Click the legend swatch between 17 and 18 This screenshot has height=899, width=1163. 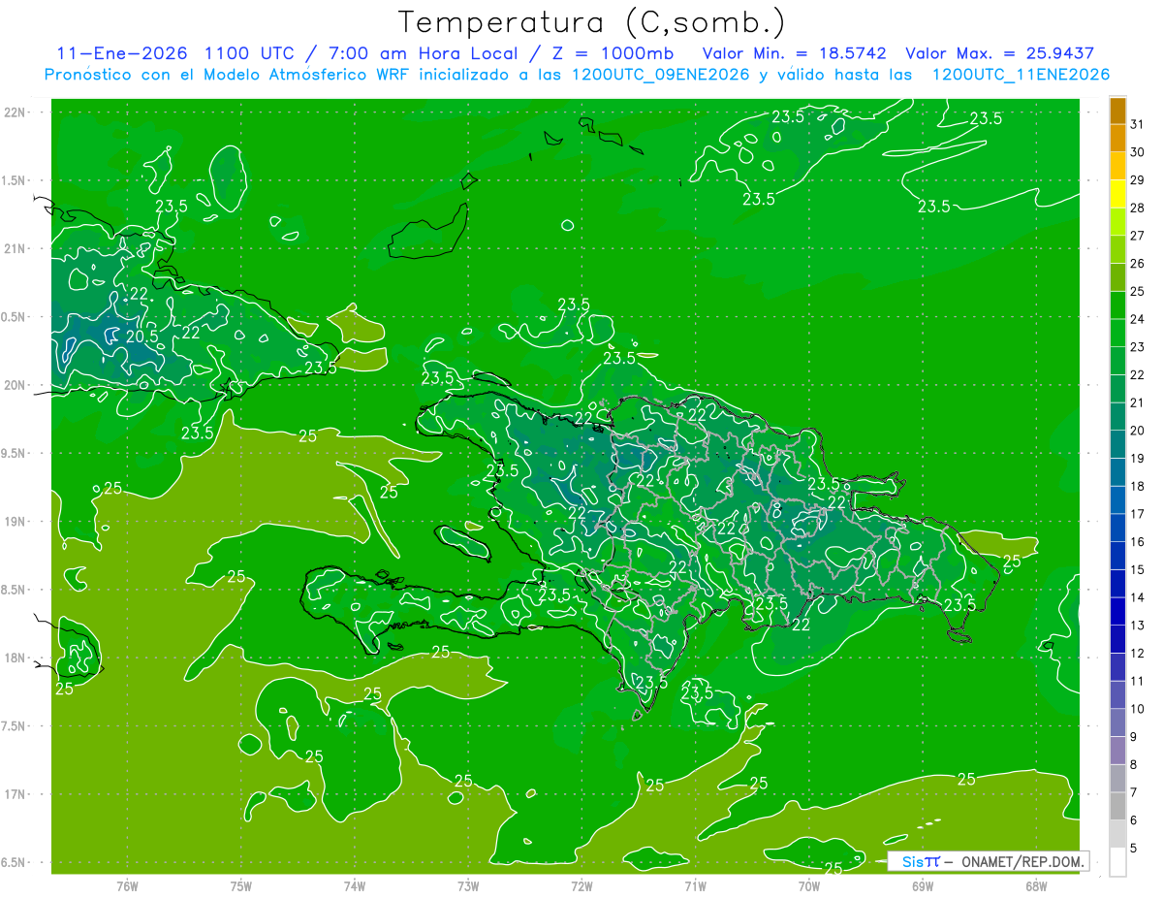tap(1117, 499)
